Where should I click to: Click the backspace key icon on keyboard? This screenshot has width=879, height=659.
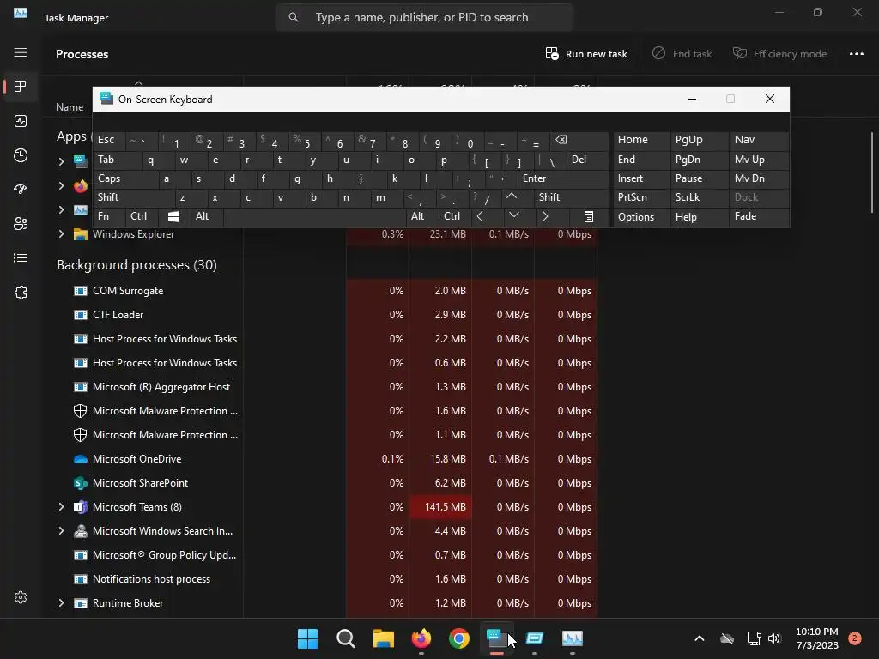[579, 140]
